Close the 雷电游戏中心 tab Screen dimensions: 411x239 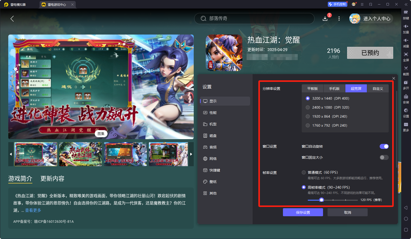tap(72, 5)
